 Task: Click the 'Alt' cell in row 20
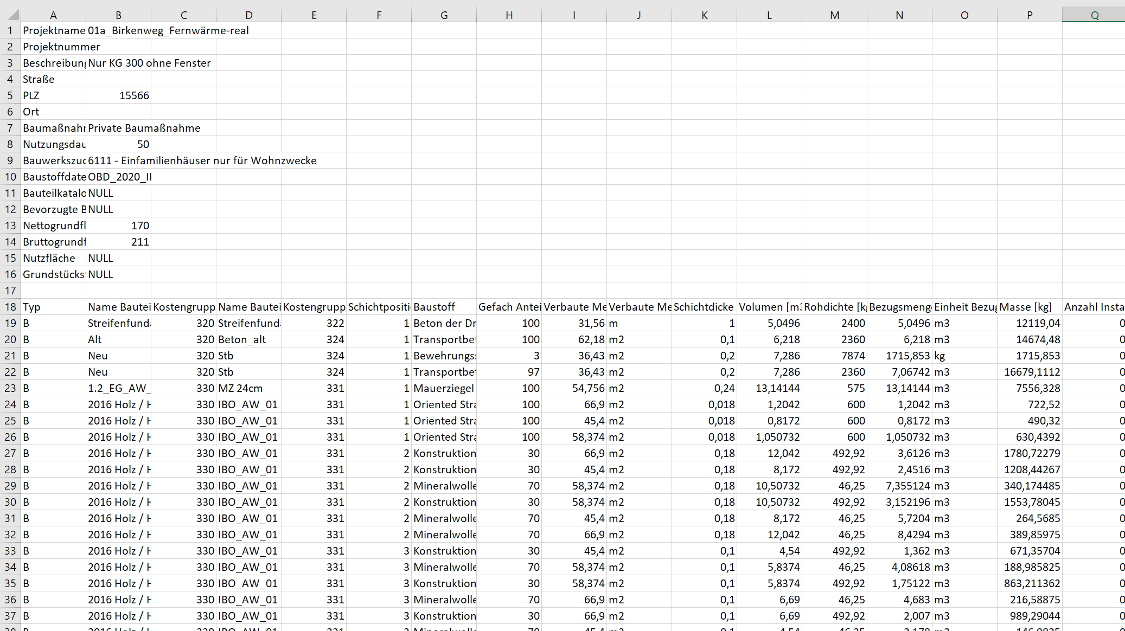[118, 339]
